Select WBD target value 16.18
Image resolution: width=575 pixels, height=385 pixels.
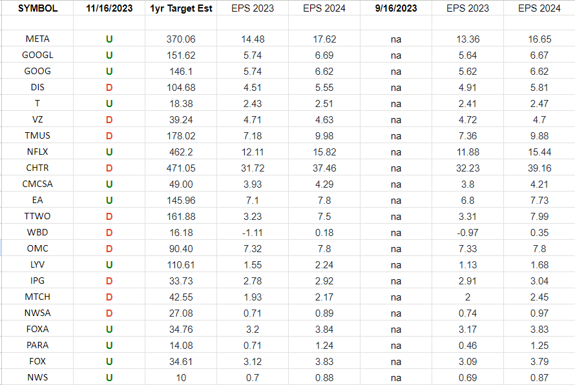tap(181, 232)
